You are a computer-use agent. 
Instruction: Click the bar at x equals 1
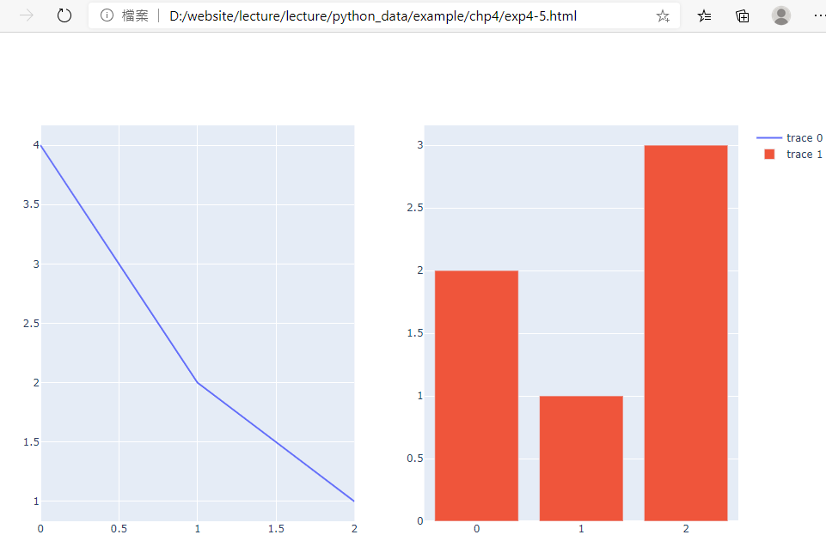581,459
